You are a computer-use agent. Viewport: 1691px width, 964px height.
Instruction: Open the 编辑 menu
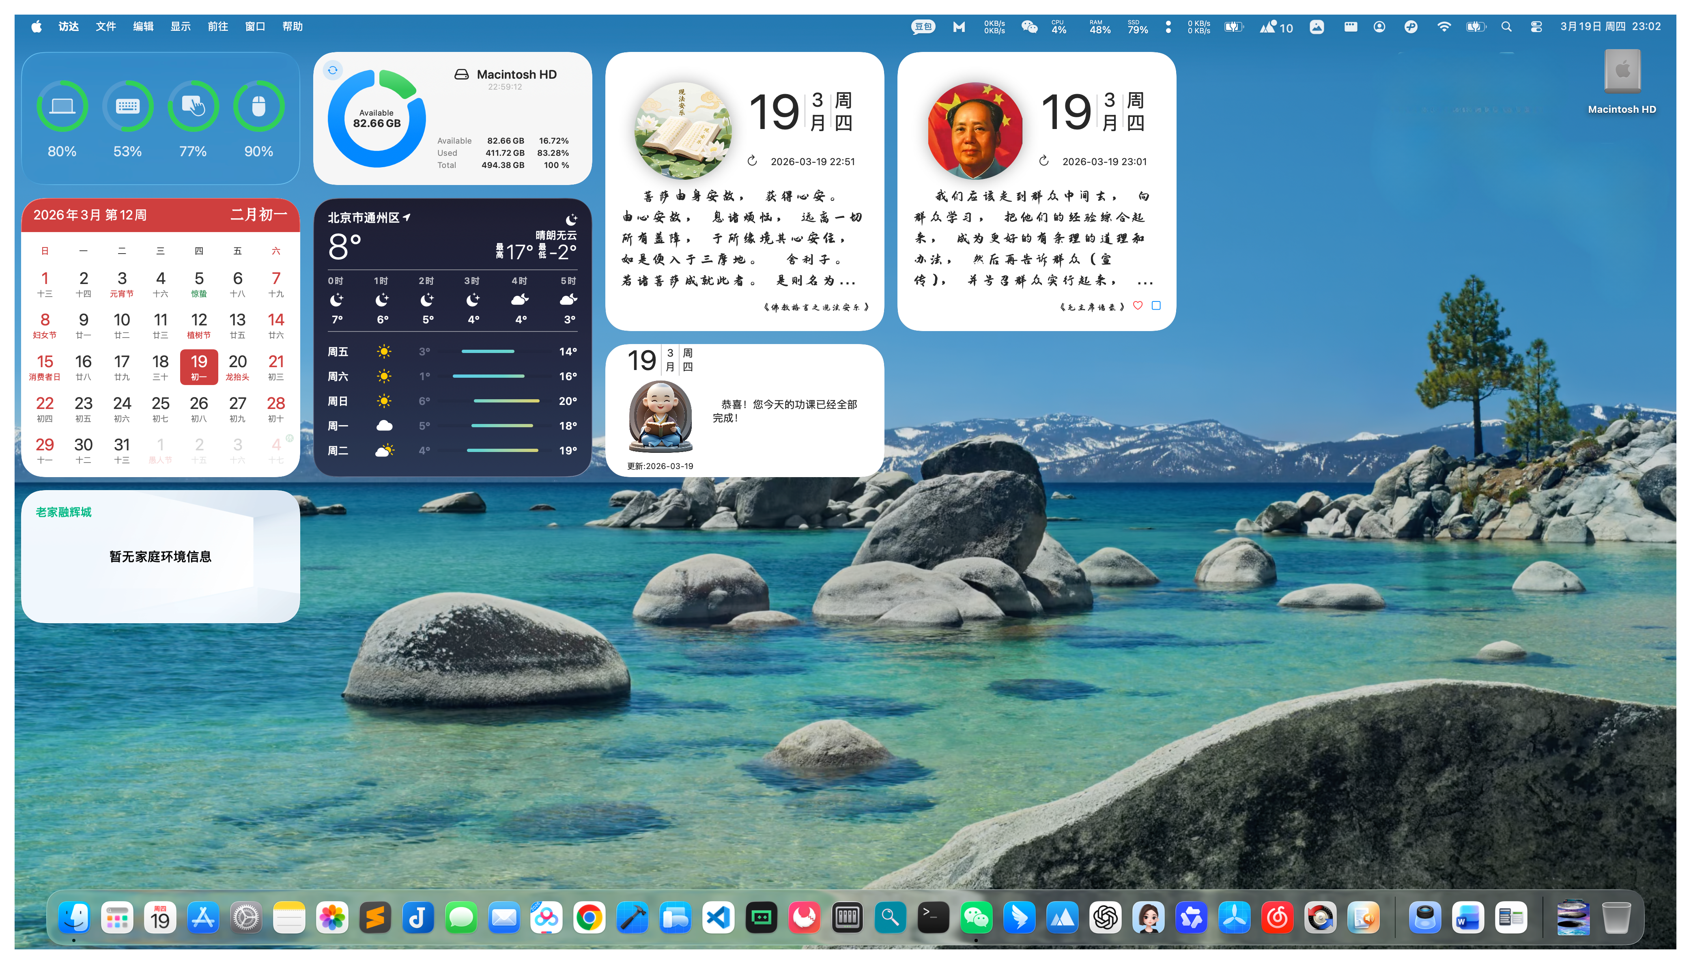tap(143, 26)
